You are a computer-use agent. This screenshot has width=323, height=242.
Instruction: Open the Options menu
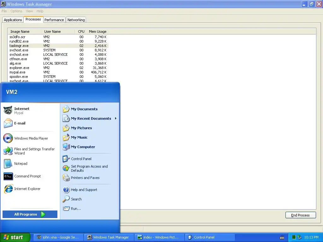point(16,11)
